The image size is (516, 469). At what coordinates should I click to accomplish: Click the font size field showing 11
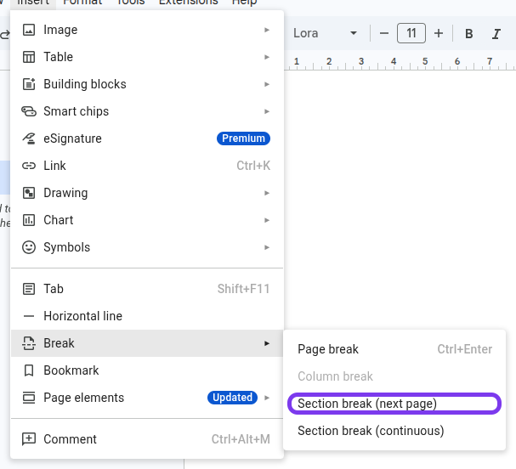(x=411, y=33)
